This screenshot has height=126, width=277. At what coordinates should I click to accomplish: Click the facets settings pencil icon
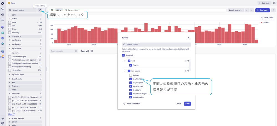pos(40,10)
